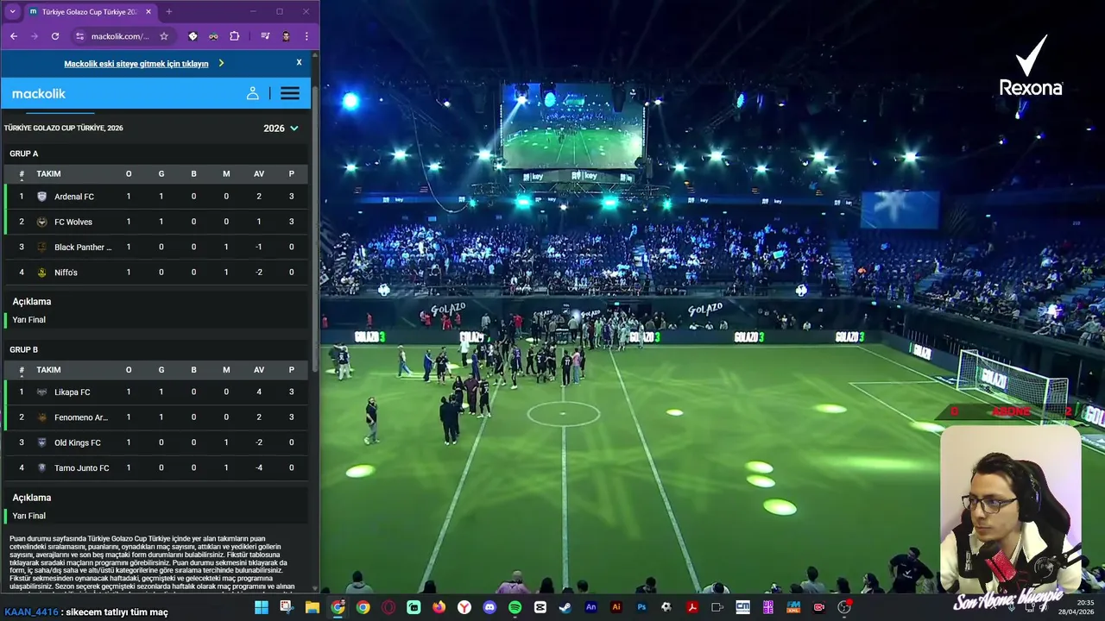The height and width of the screenshot is (621, 1105).
Task: Select Fenomeno Ar... team row
Action: [155, 417]
